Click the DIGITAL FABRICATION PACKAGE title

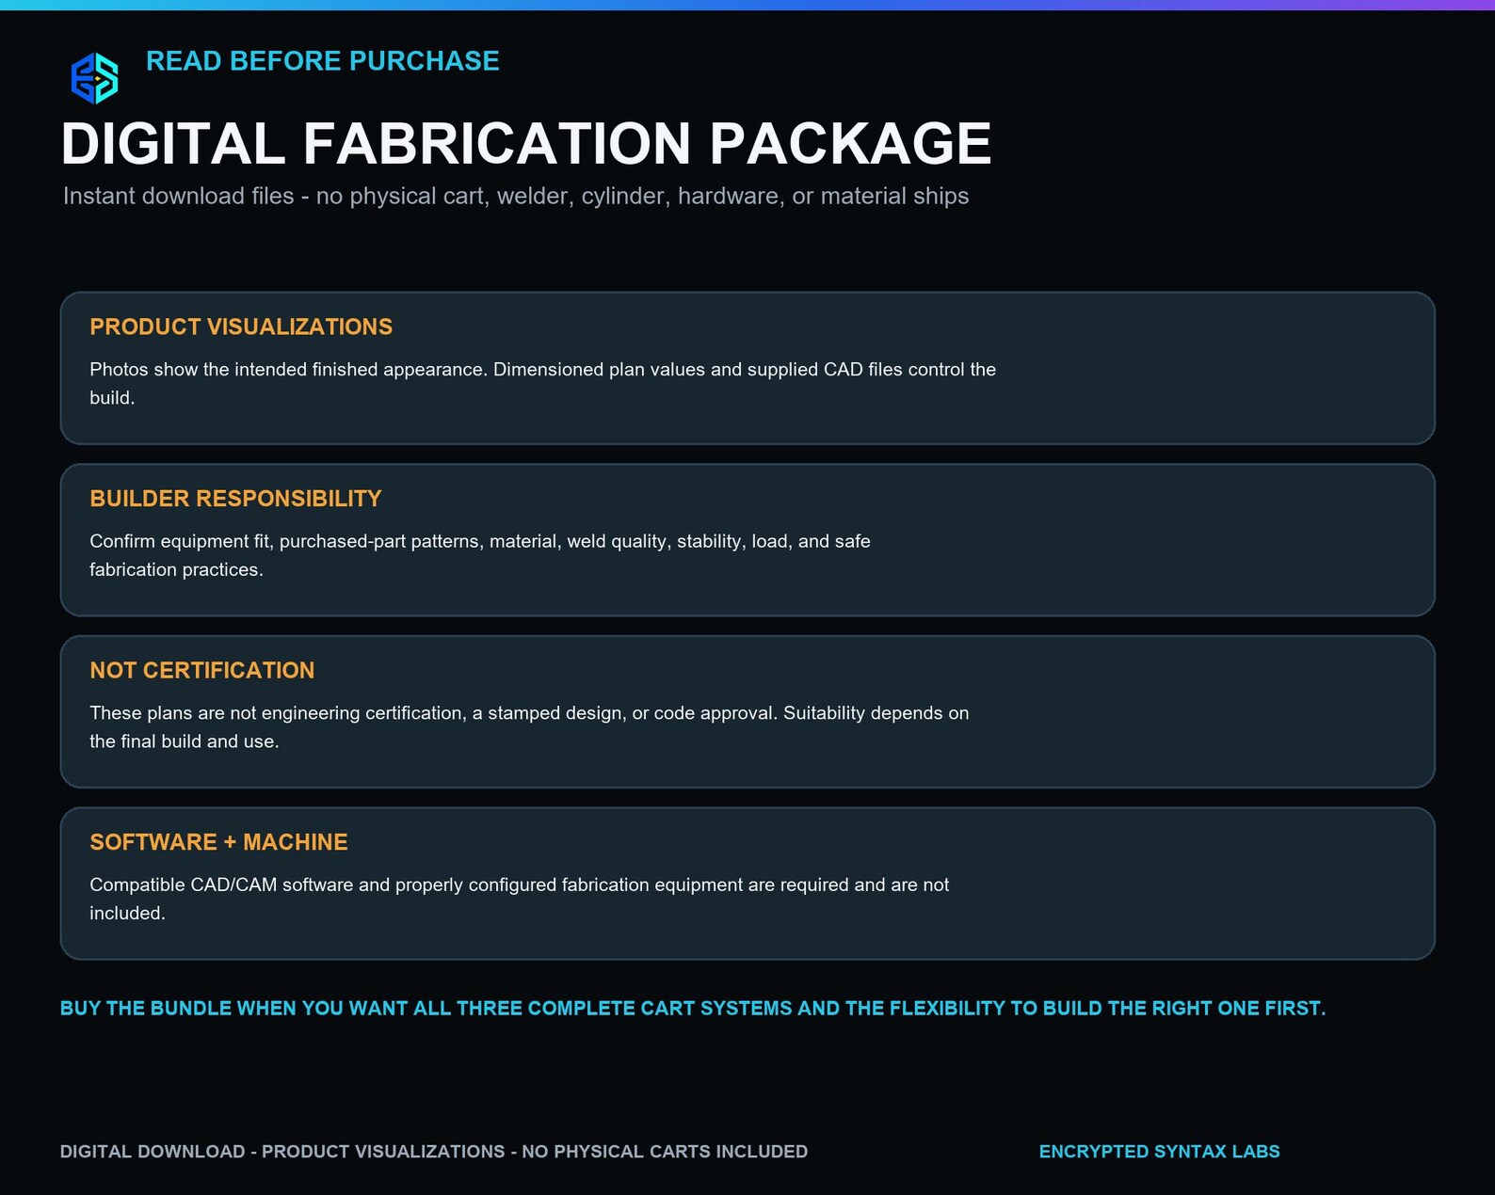(x=526, y=144)
